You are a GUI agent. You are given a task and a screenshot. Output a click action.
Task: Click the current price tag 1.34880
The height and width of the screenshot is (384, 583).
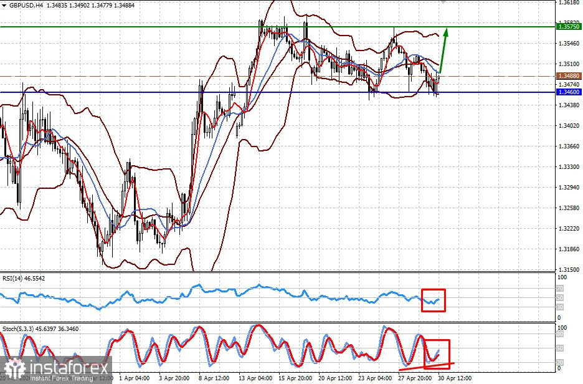(x=569, y=76)
